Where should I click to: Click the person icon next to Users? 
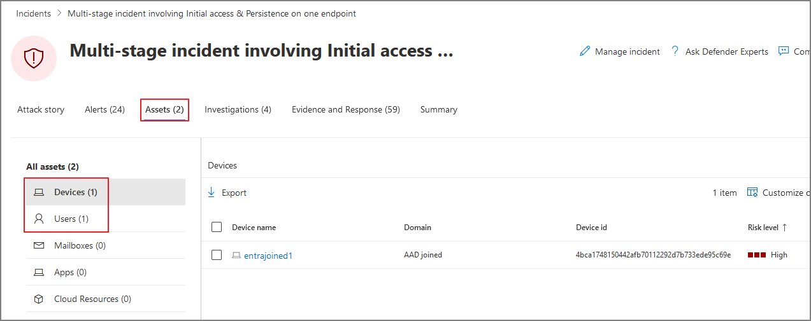point(39,219)
